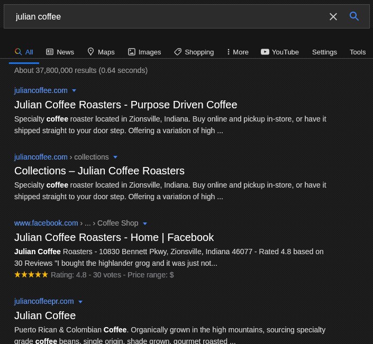Click the News newspaper icon

(x=50, y=52)
